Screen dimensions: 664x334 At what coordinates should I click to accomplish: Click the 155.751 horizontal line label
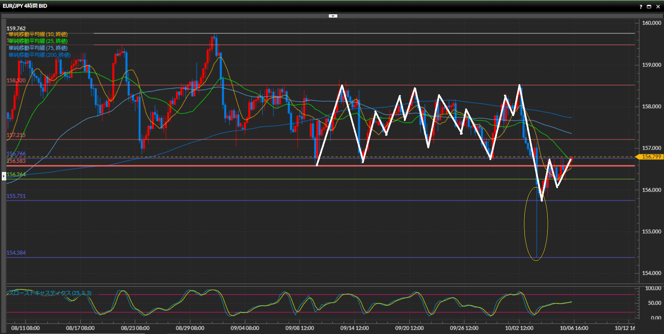(x=16, y=196)
